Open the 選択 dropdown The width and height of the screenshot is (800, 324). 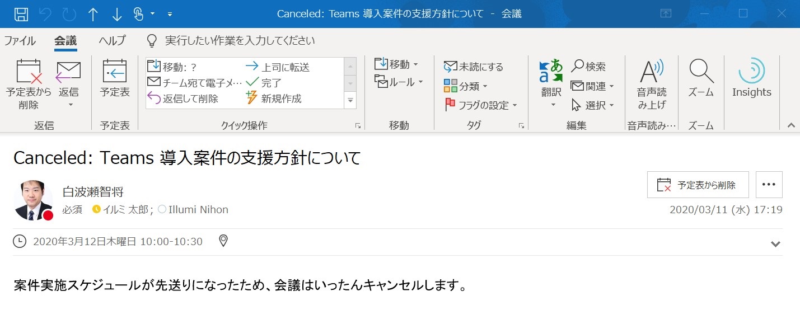coord(592,105)
